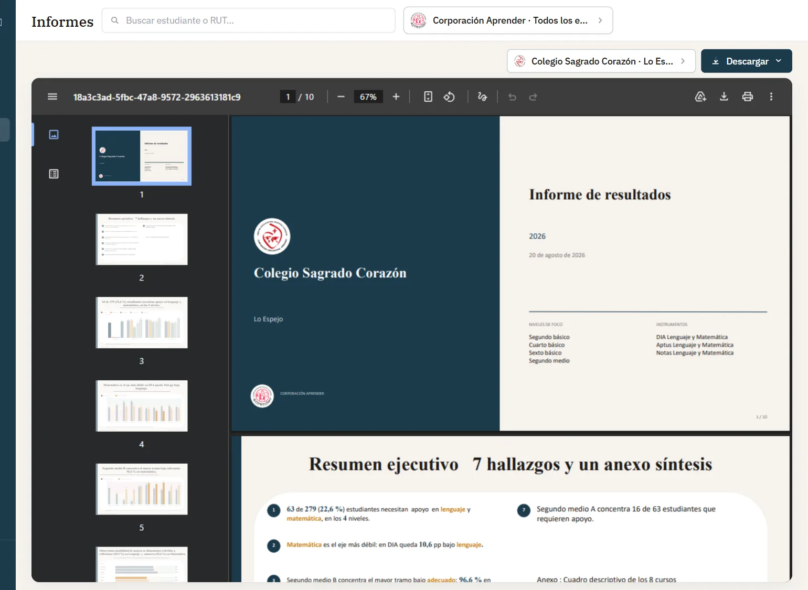This screenshot has width=808, height=590.
Task: Select page 6 thumbnail
Action: tap(142, 564)
